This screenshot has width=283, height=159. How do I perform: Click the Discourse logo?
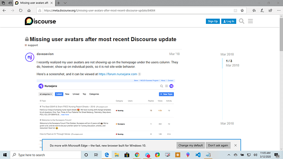point(41,21)
